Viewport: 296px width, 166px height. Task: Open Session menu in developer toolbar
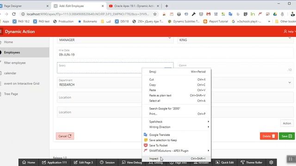[x=107, y=162]
